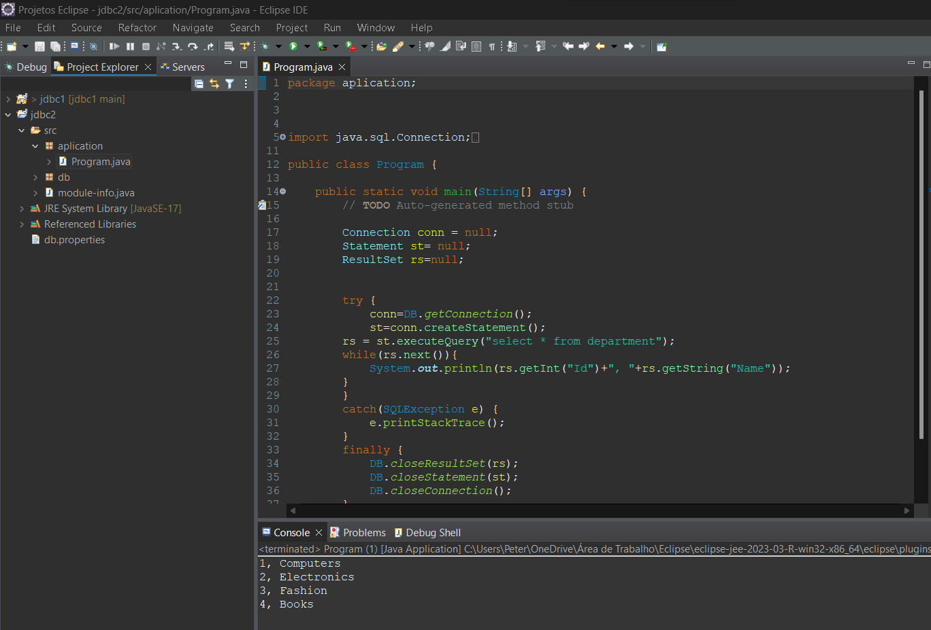Screen dimensions: 931x630
Task: Toggle Link with Editor in Project Explorer
Action: (214, 83)
